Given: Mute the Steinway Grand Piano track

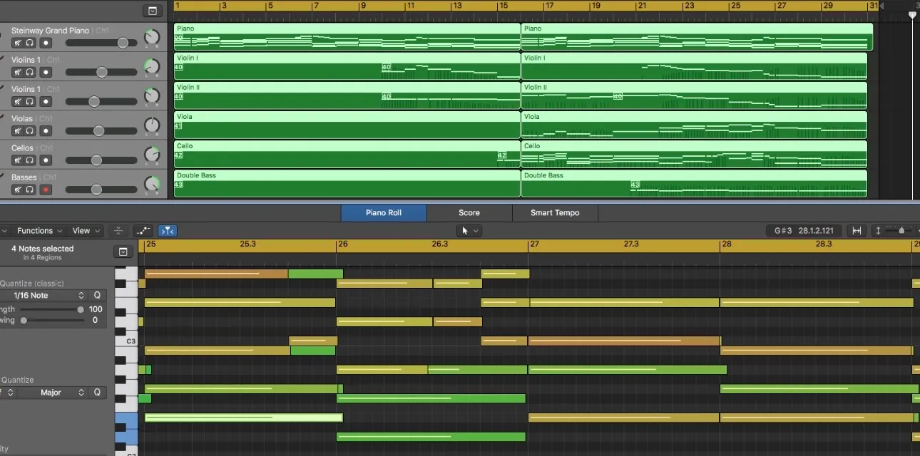Looking at the screenshot, I should 18,43.
